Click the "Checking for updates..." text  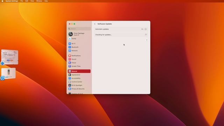click(x=104, y=35)
